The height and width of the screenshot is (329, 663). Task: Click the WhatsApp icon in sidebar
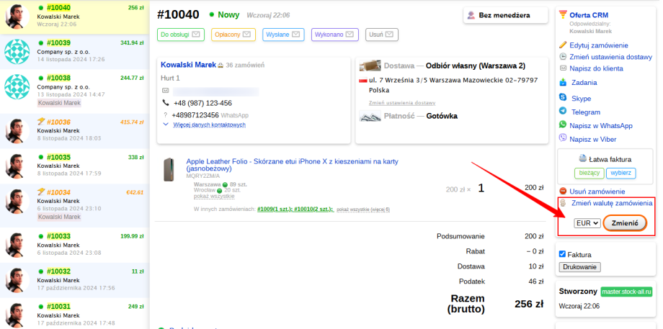[x=563, y=125]
